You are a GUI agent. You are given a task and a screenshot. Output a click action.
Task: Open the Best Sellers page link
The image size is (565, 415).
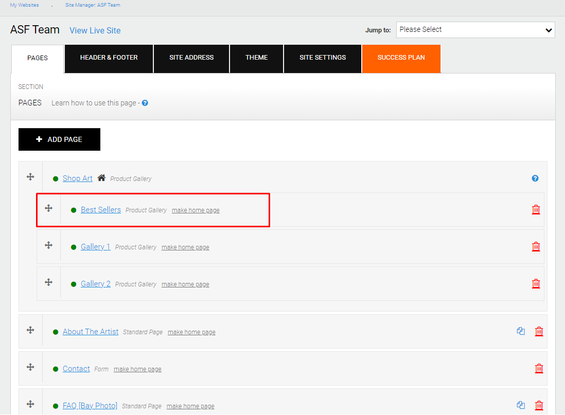click(101, 210)
